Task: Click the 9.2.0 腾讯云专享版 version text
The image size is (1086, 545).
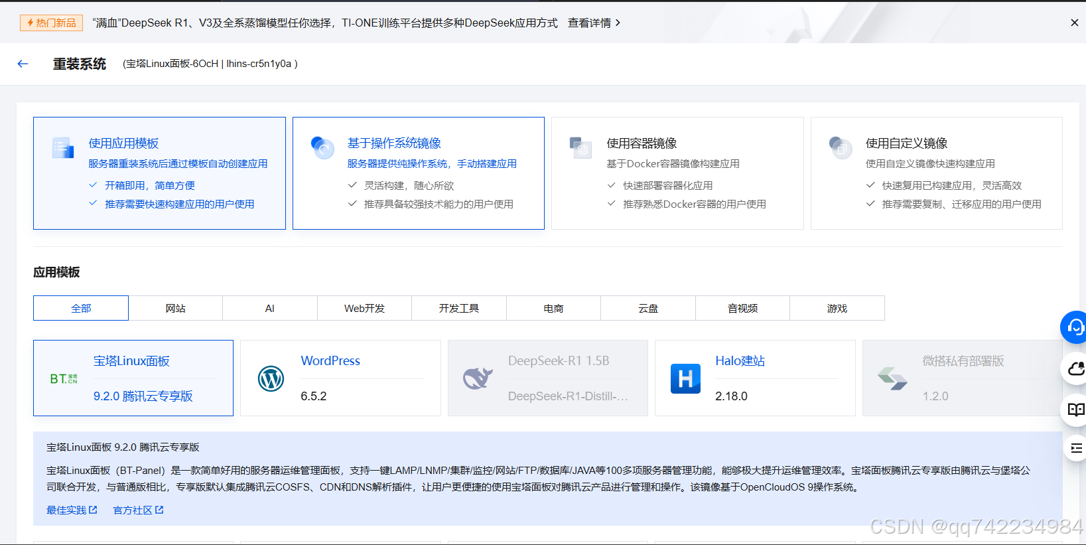Action: tap(143, 396)
